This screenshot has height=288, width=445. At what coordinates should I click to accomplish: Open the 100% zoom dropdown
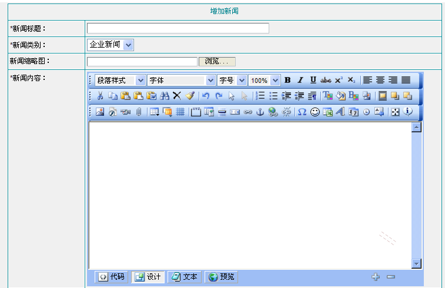tap(265, 81)
